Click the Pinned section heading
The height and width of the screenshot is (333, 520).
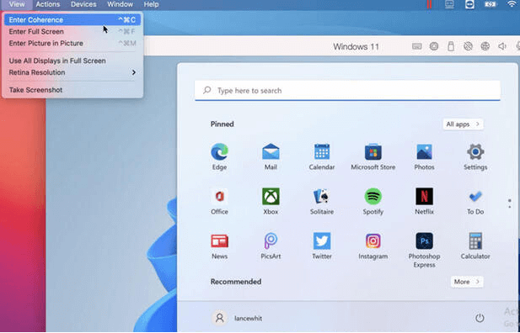222,124
